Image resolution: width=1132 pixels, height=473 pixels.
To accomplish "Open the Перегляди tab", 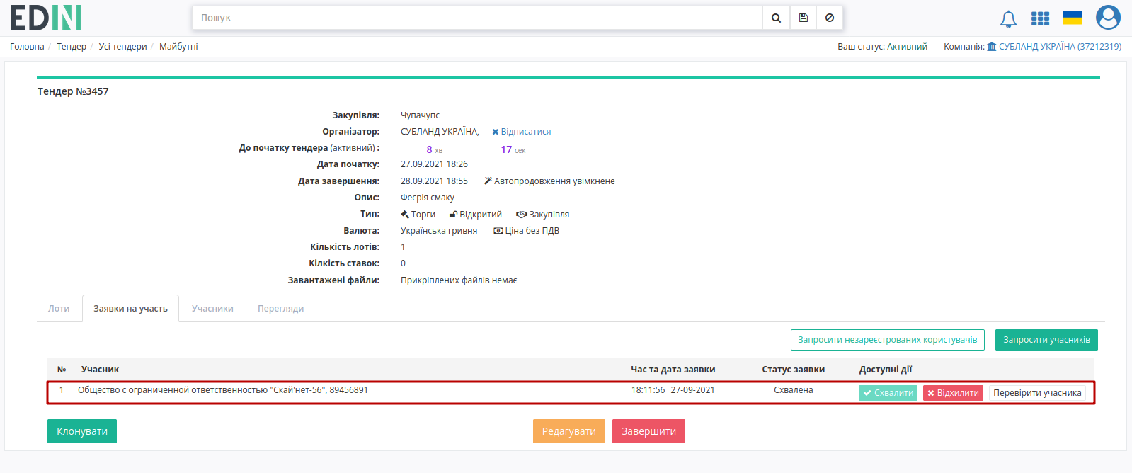I will click(281, 309).
